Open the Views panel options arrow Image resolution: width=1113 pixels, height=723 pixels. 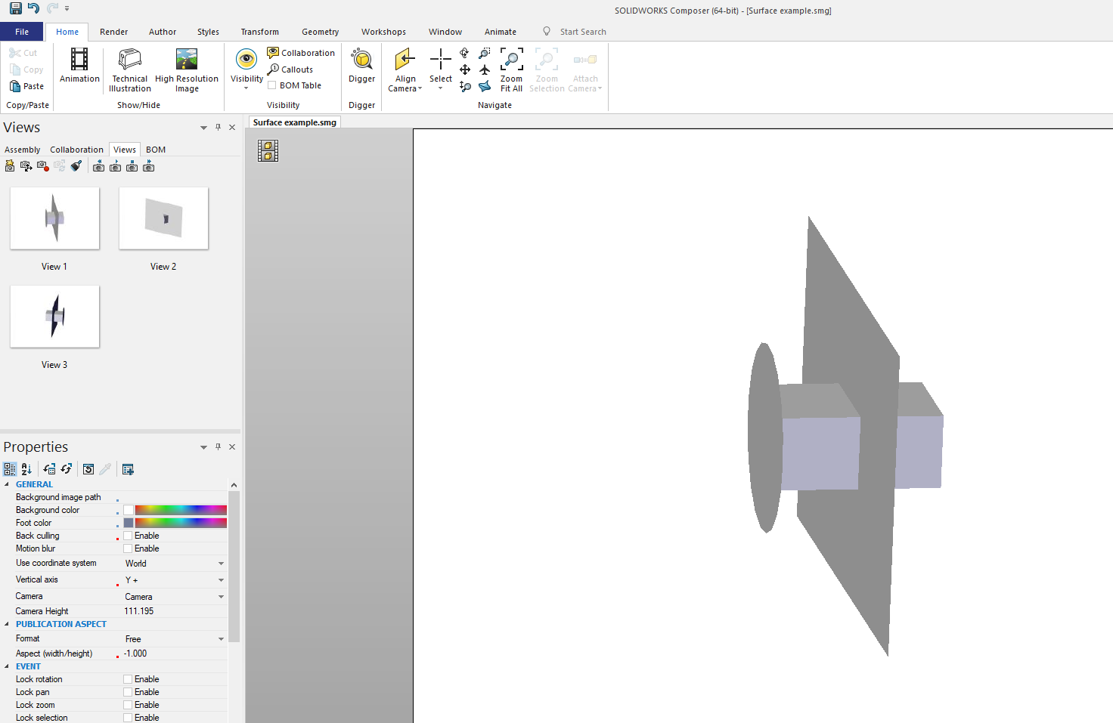(x=203, y=128)
